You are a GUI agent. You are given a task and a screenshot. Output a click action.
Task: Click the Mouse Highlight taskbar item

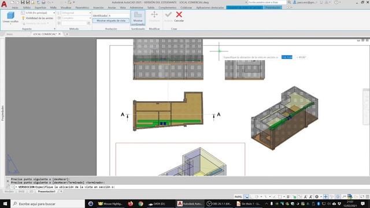[x=110, y=203]
